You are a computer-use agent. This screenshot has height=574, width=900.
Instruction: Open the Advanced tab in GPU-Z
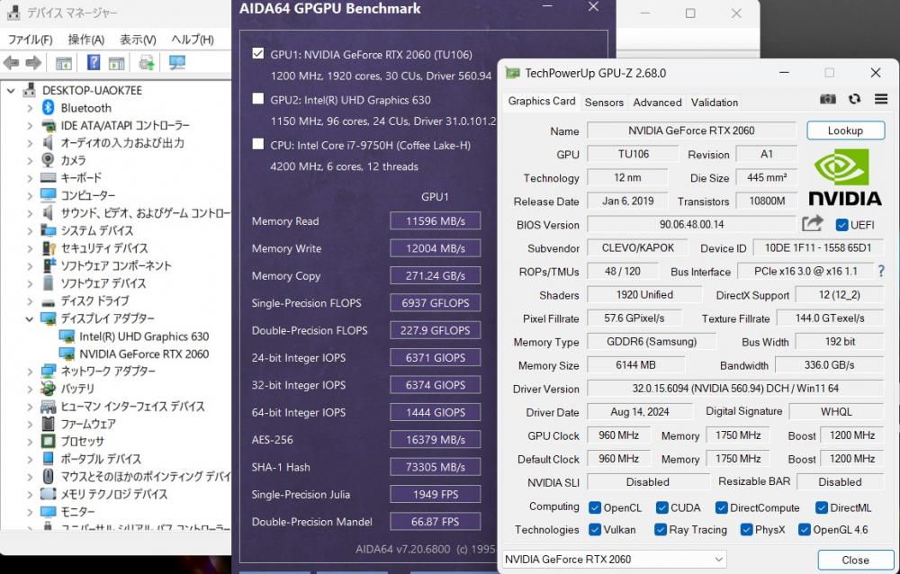pos(657,103)
